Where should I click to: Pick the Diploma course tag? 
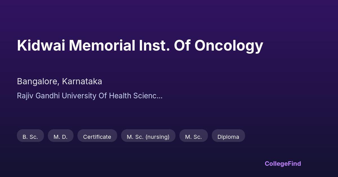228,137
